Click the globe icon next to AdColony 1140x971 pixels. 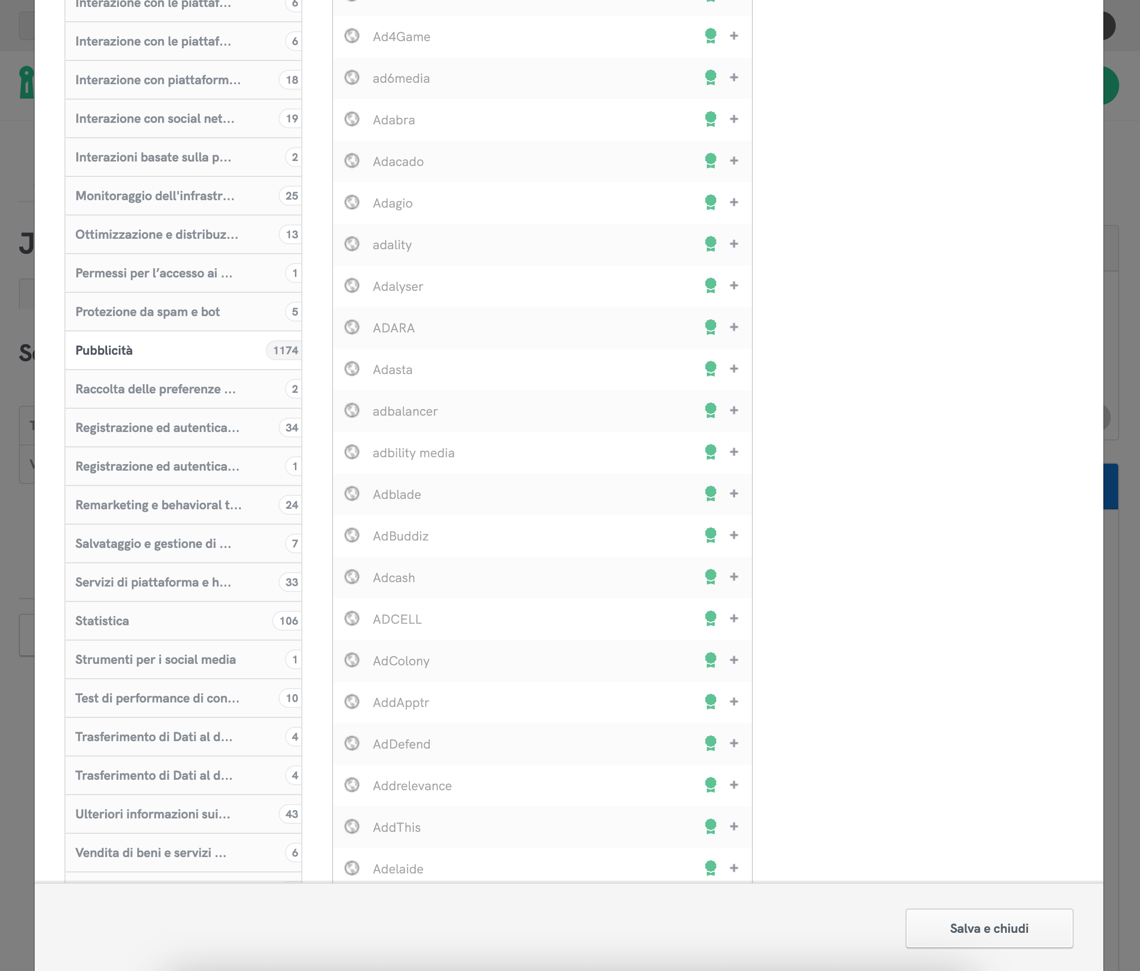(351, 660)
